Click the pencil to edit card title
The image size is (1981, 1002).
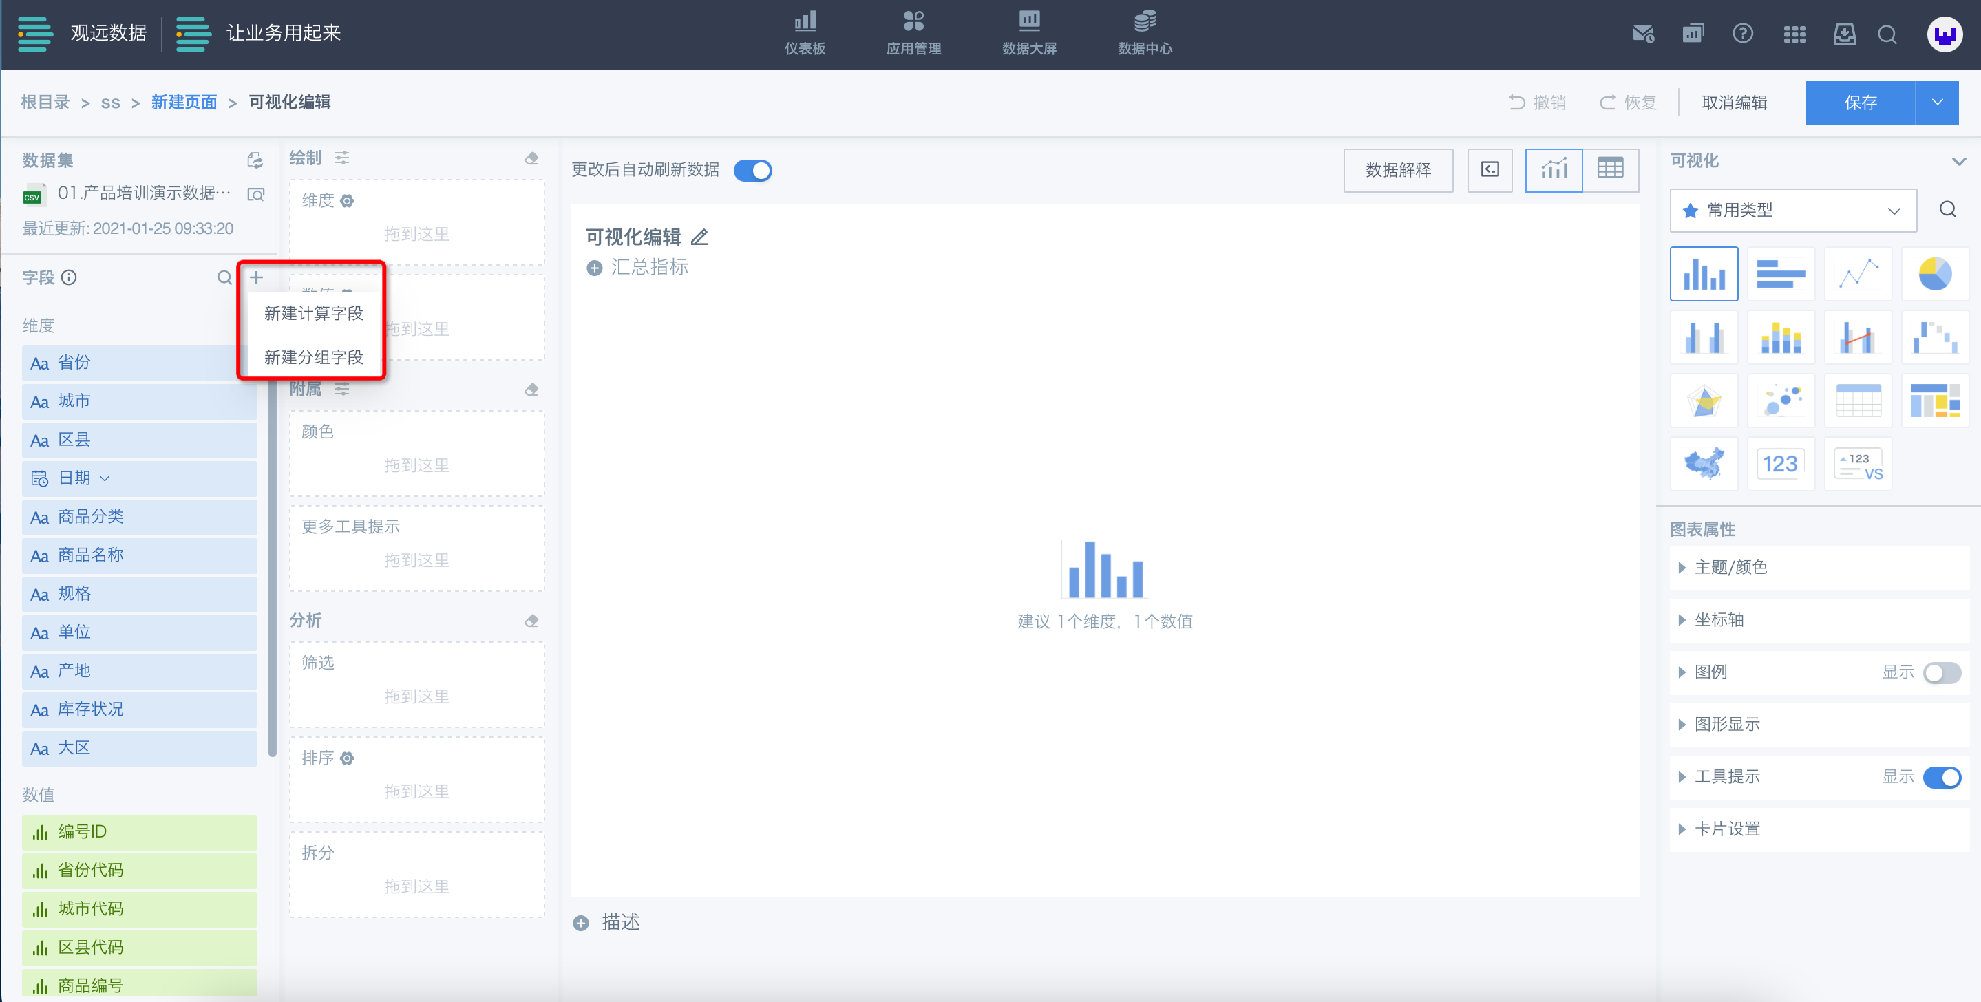point(699,237)
